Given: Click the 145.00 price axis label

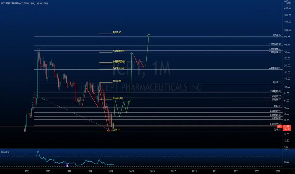Looking at the screenshot, I should click(x=287, y=79).
